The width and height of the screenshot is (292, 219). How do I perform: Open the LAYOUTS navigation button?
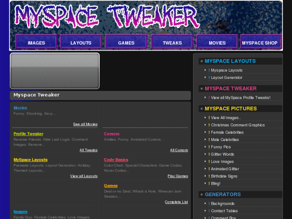click(x=81, y=41)
